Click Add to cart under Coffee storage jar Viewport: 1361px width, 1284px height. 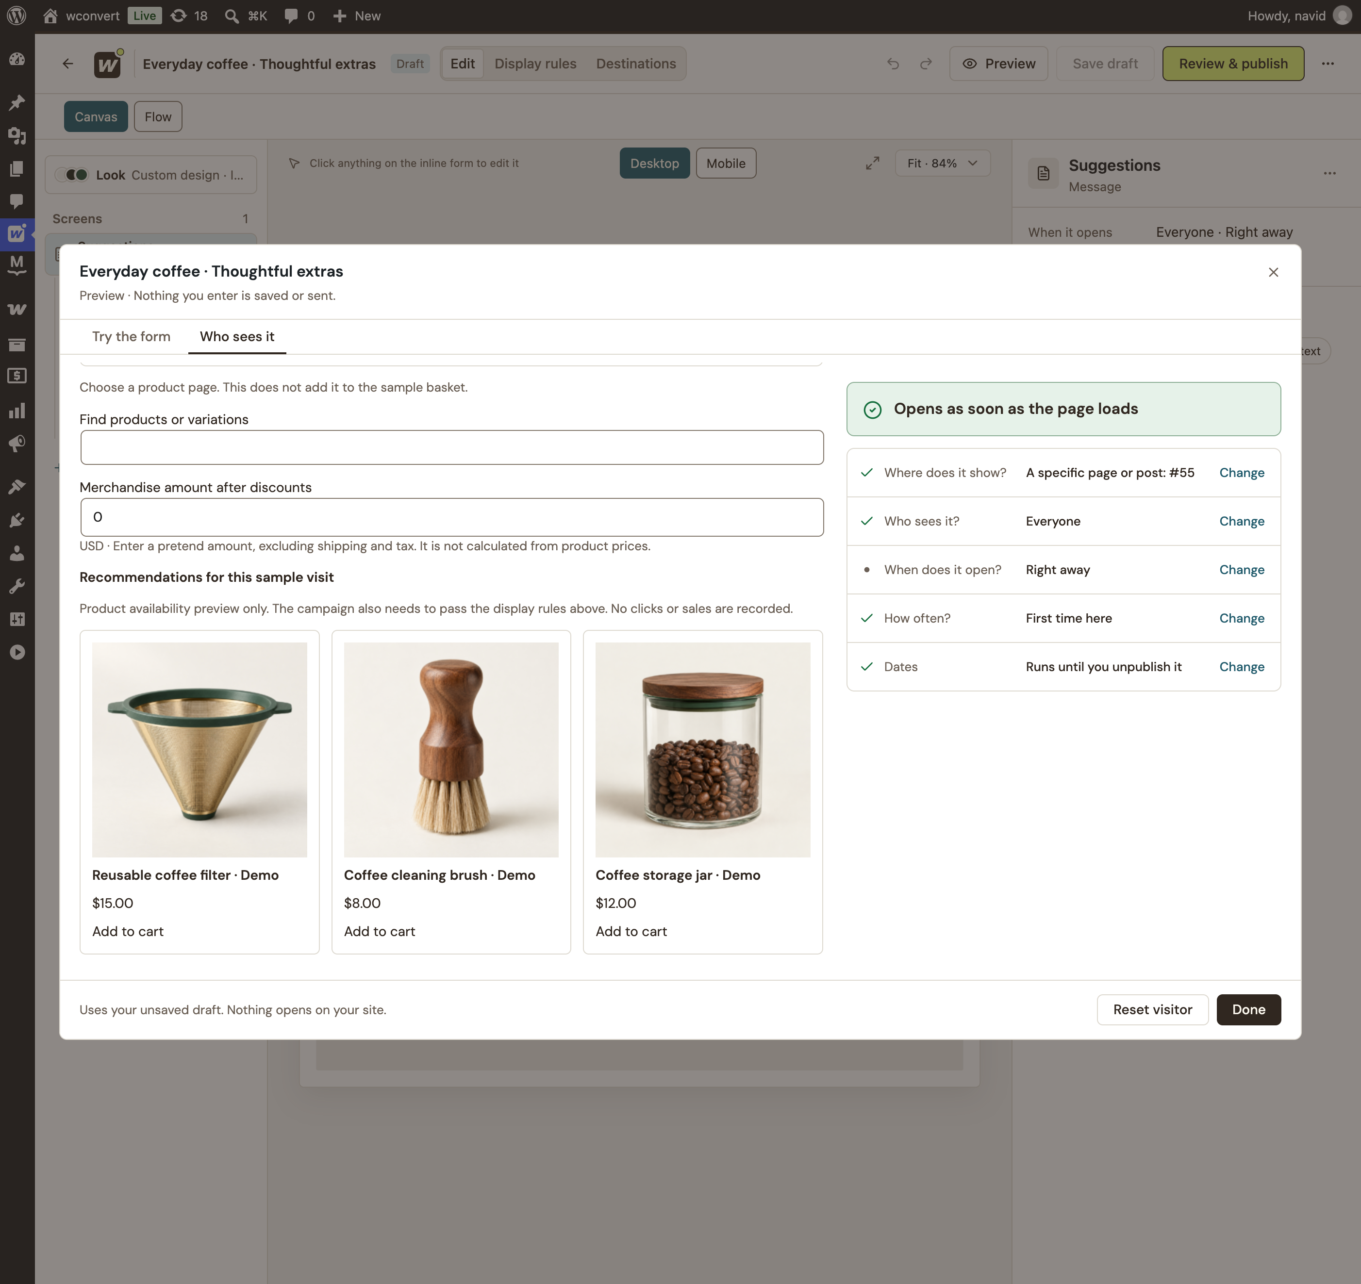tap(631, 932)
